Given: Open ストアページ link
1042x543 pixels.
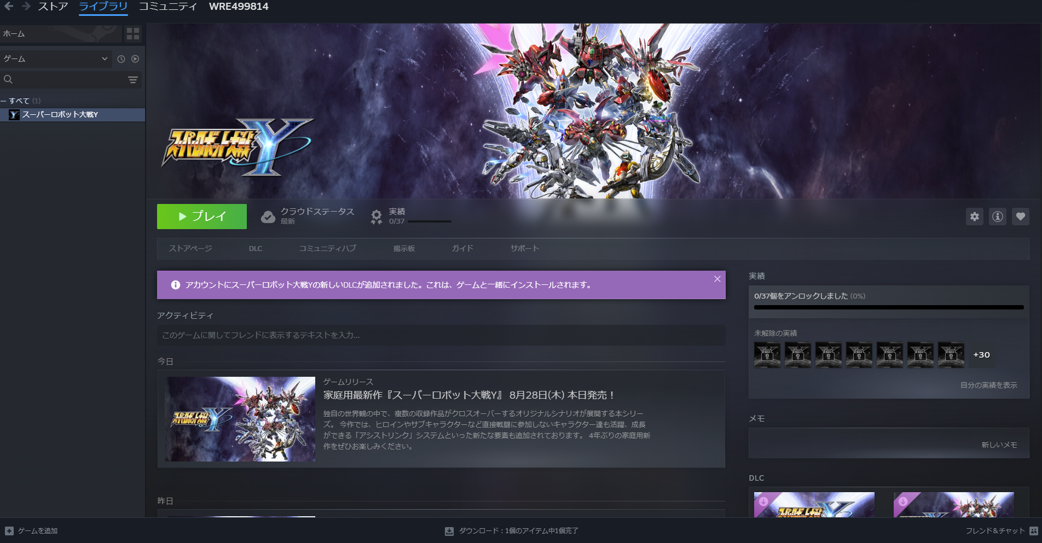Looking at the screenshot, I should coord(190,248).
